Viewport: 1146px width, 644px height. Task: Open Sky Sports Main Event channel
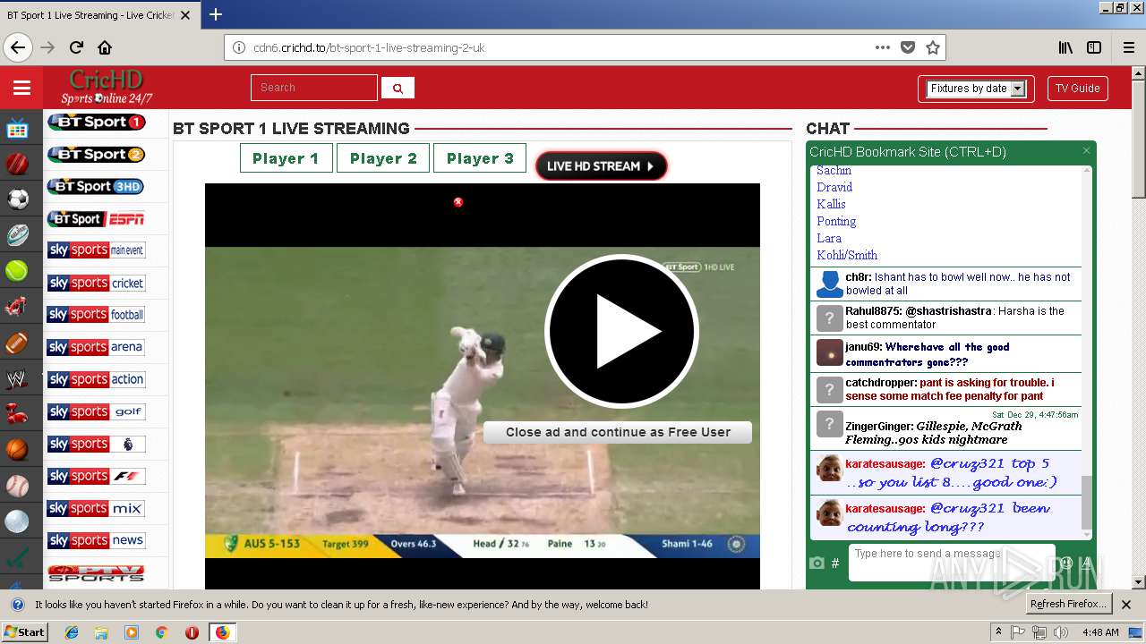pos(96,250)
